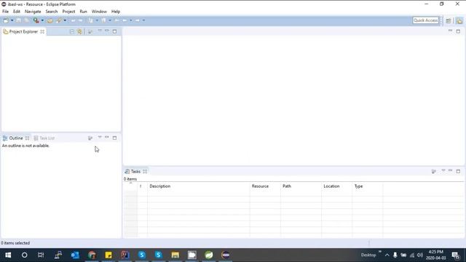Expand the external tools dropdown arrow

pos(42,20)
